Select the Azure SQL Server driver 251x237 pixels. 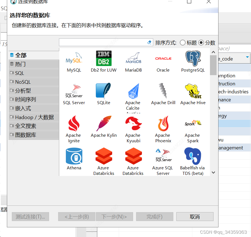[163, 162]
